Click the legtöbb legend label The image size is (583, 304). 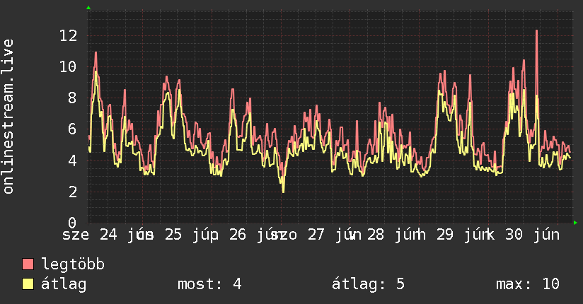click(73, 264)
